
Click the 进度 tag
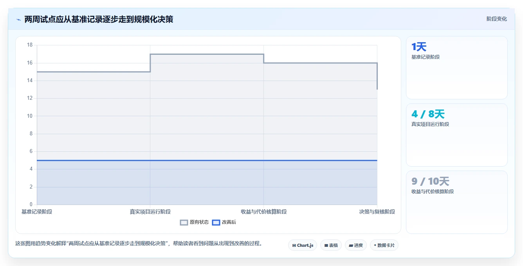(x=356, y=245)
